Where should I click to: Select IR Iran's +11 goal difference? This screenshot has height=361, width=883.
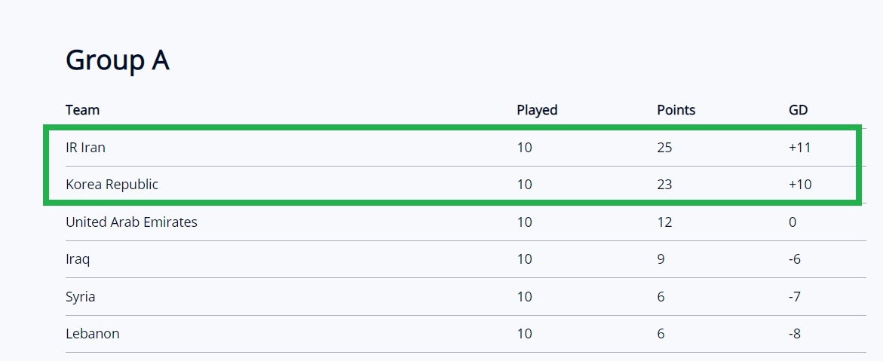tap(799, 148)
